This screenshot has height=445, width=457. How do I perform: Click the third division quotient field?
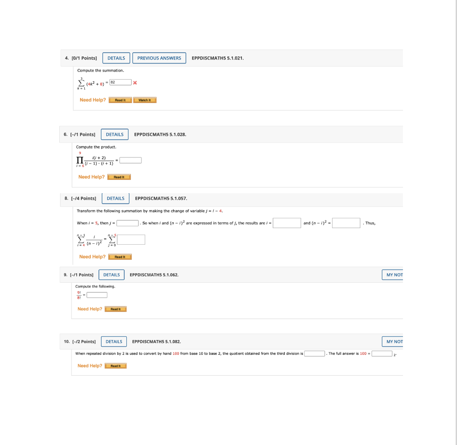314,353
